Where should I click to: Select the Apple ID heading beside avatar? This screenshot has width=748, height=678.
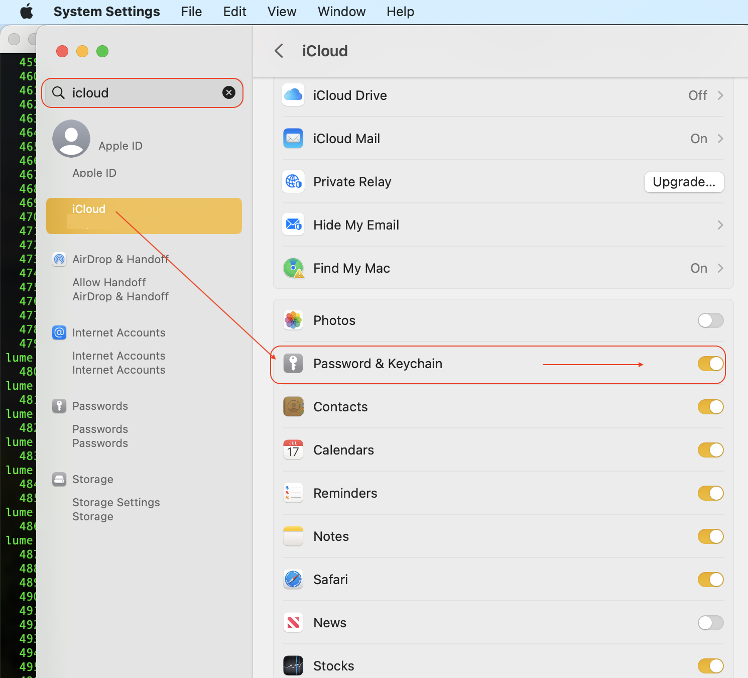coord(120,146)
